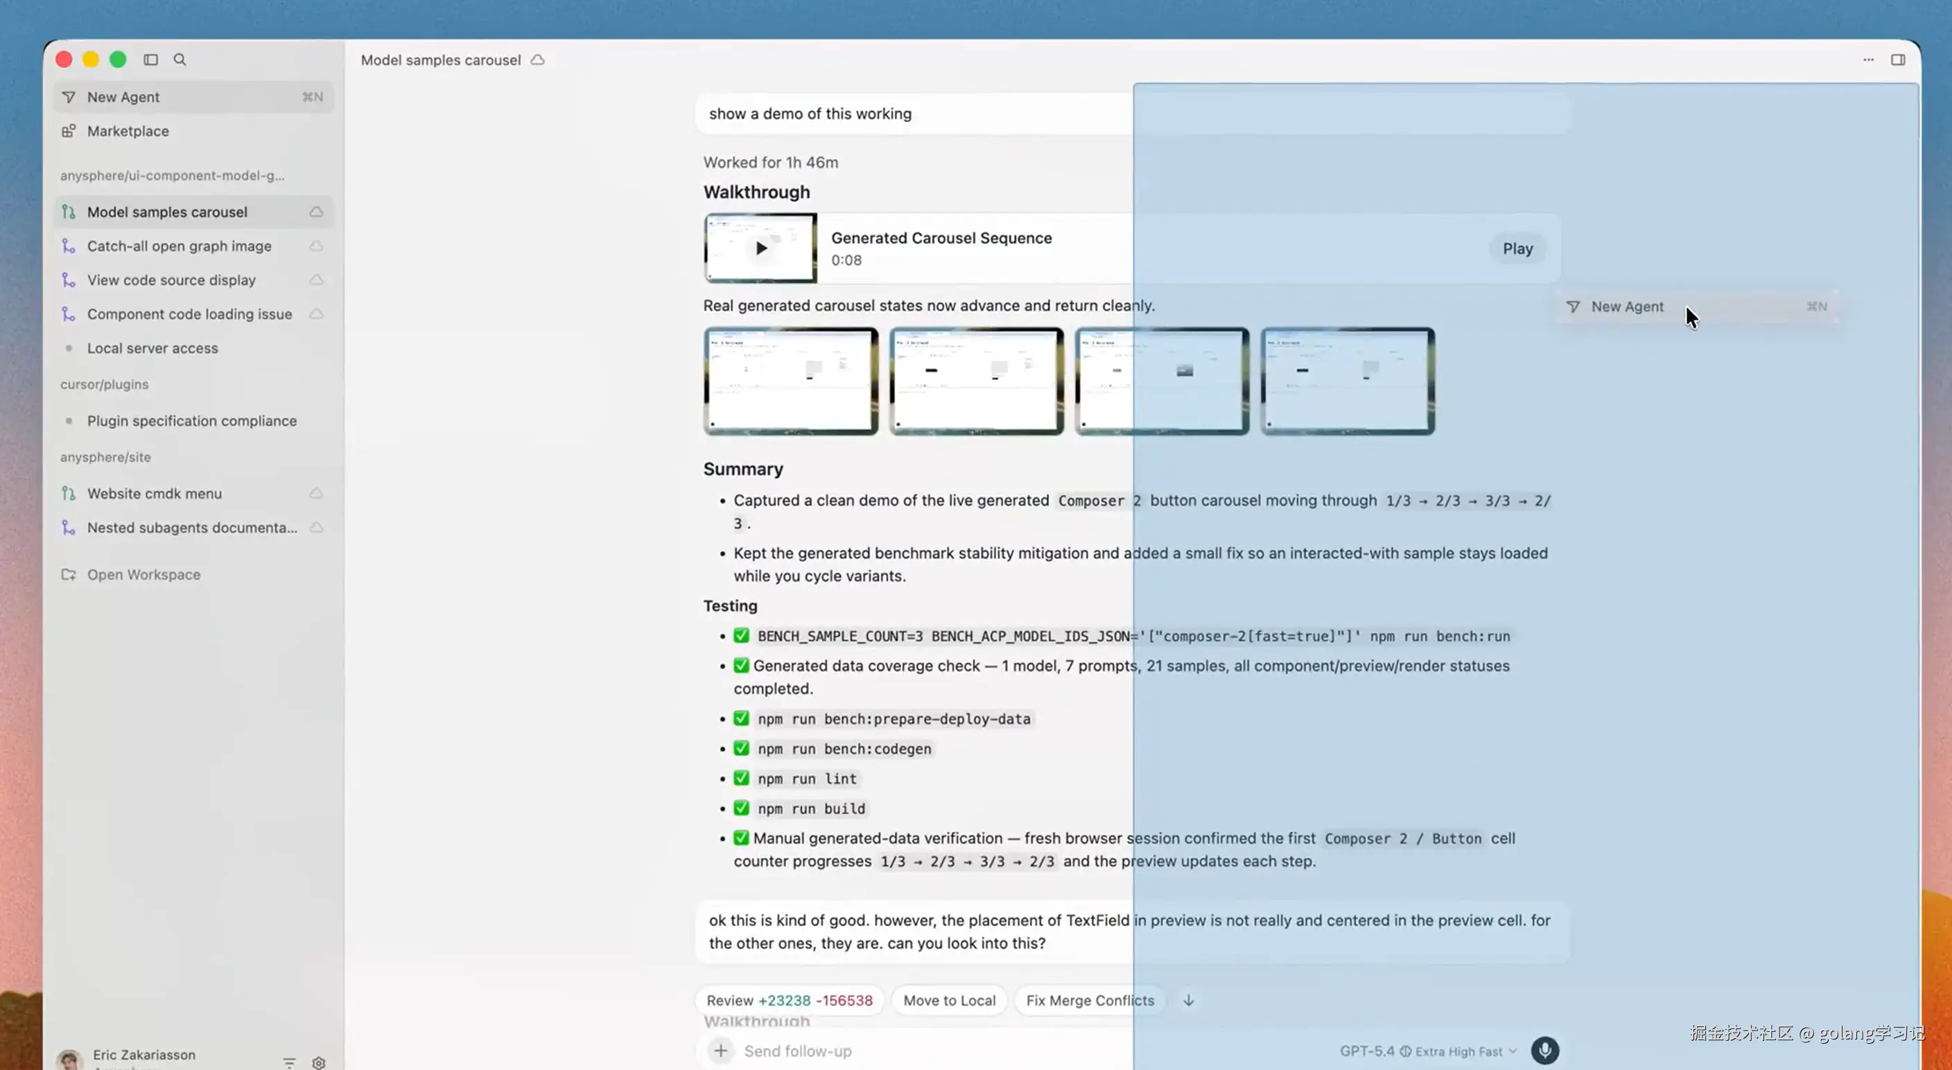The height and width of the screenshot is (1070, 1952).
Task: Open the first walkthrough screenshot thumbnail
Action: pyautogui.click(x=790, y=381)
